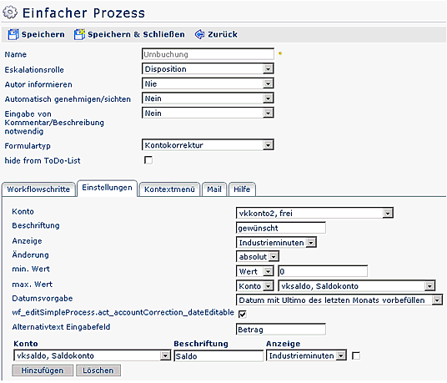The width and height of the screenshot is (447, 383).
Task: Click the Speichern & Schließen disk icon
Action: coord(79,34)
